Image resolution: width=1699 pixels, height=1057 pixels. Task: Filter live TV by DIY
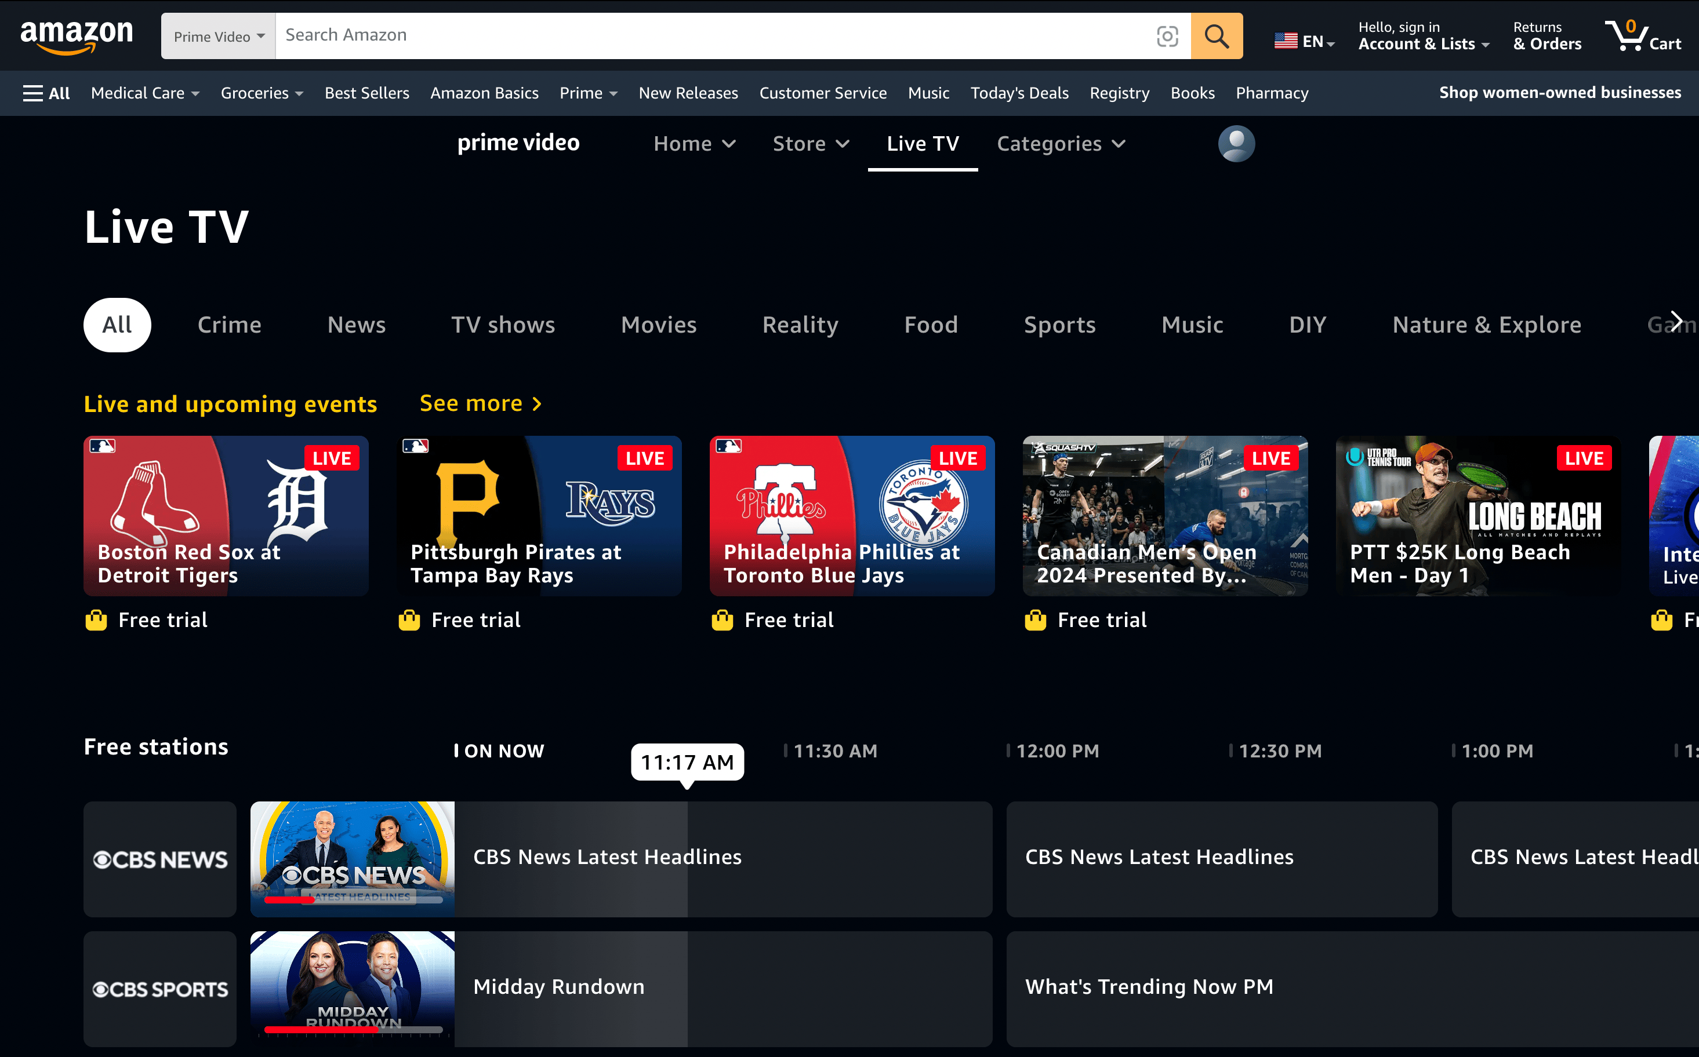pos(1307,325)
